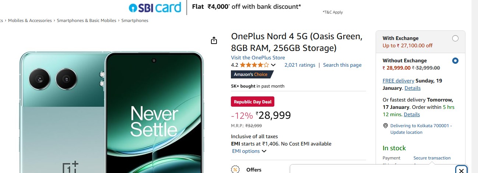
Task: Open the Smartphones & Basic Mobiles breadcrumb
Action: [87, 21]
